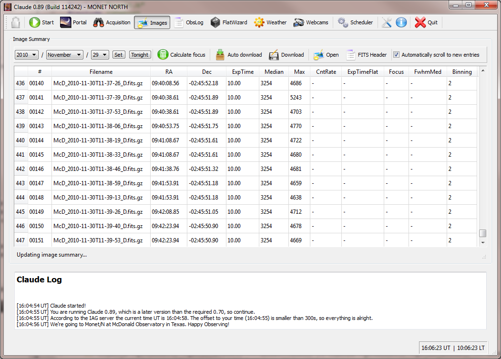This screenshot has height=359, width=501.
Task: Toggle automatically scroll to new entries
Action: click(x=396, y=55)
